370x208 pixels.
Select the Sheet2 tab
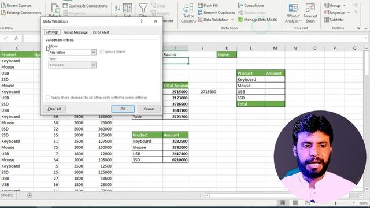[x=7, y=195]
